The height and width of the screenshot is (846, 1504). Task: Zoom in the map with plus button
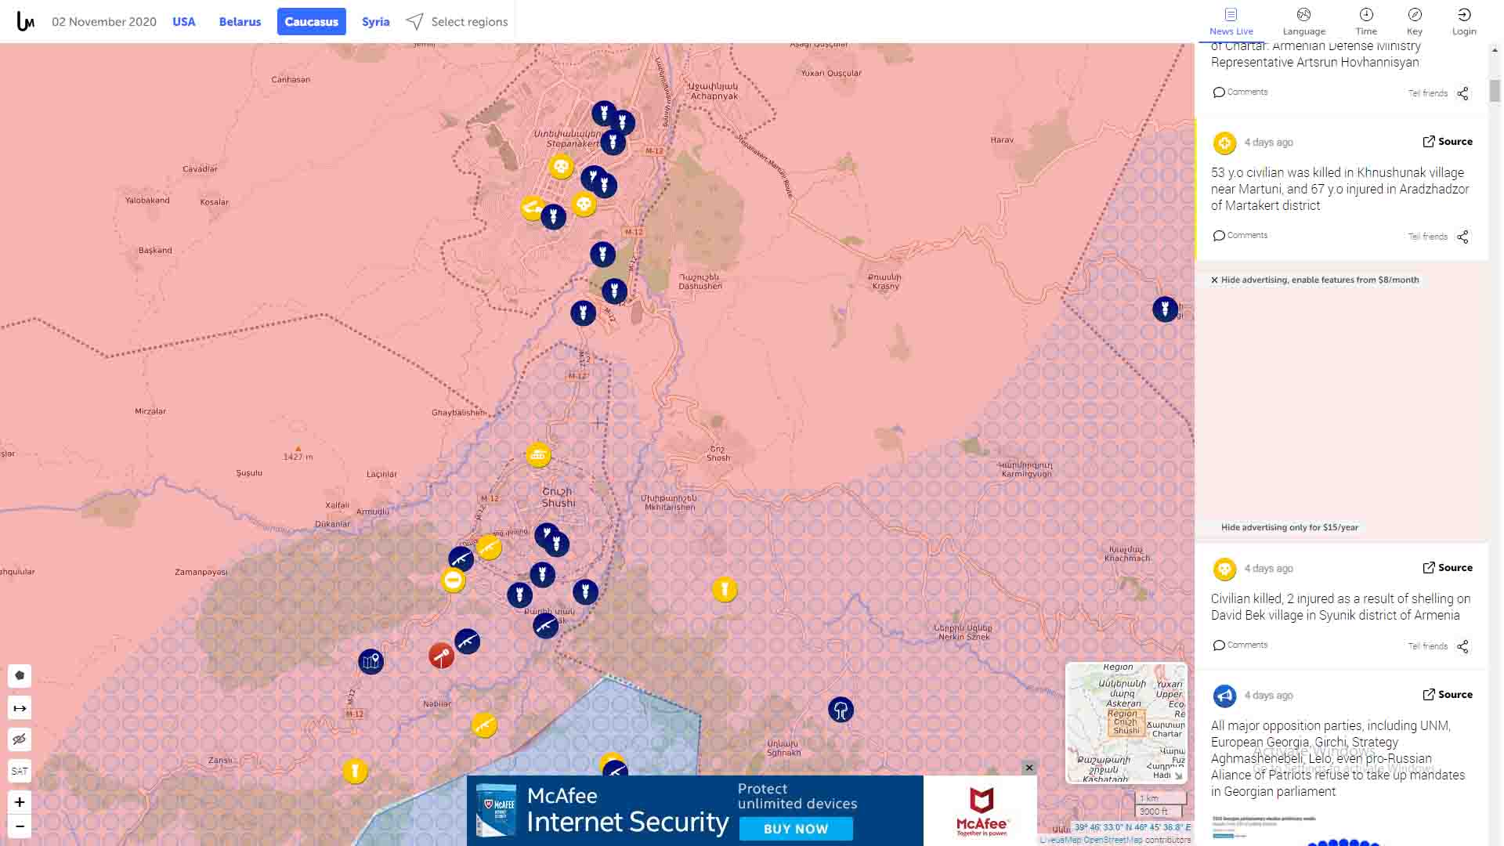20,801
